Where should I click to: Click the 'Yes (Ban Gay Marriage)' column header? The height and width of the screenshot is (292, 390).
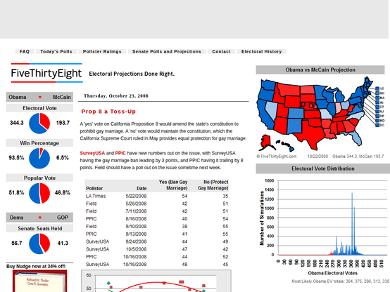tap(173, 185)
